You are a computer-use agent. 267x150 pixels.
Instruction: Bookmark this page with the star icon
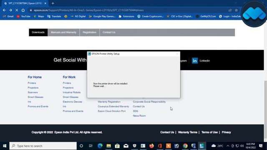(236, 10)
